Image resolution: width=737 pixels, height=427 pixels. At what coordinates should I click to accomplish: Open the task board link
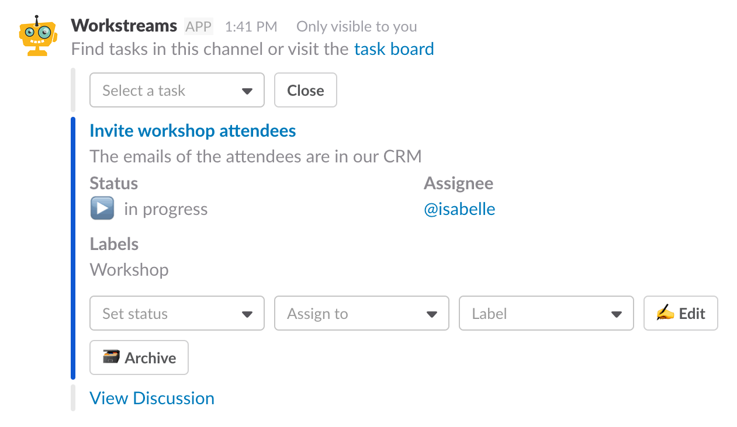click(394, 49)
